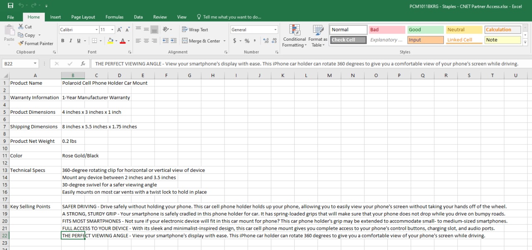Align cell text to the right
This screenshot has width=532, height=250.
point(154,41)
